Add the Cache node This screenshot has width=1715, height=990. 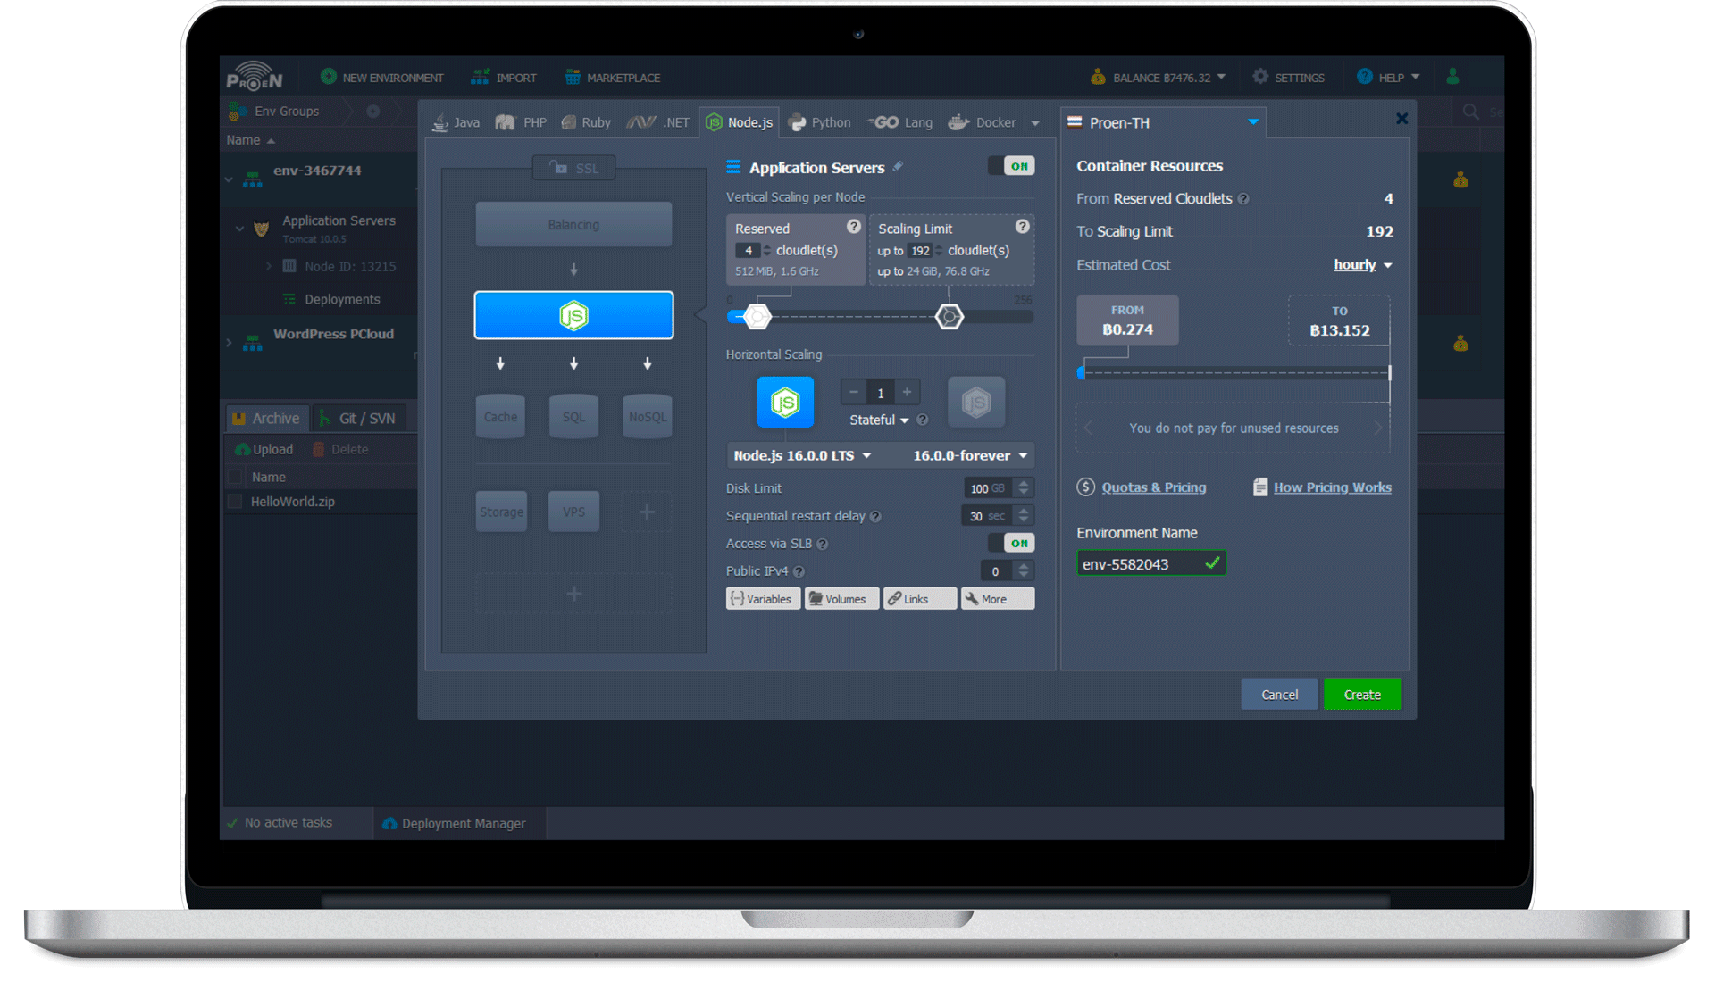pos(500,416)
